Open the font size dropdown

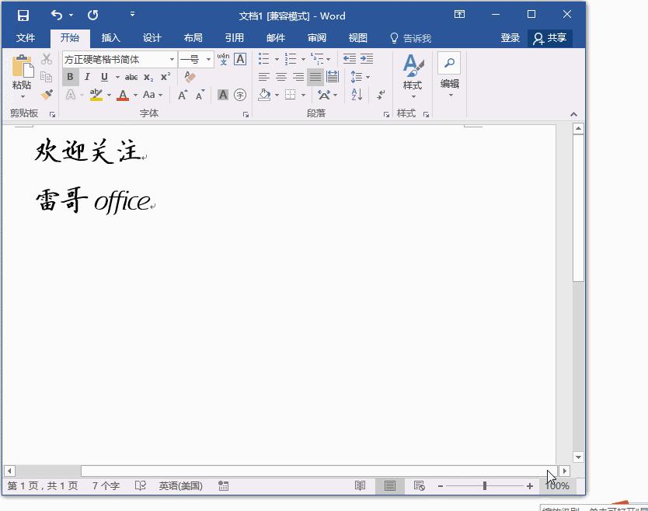click(208, 59)
